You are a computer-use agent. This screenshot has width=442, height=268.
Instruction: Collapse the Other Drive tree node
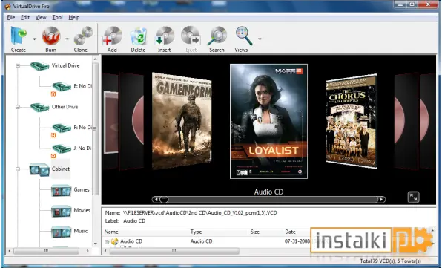pyautogui.click(x=18, y=107)
